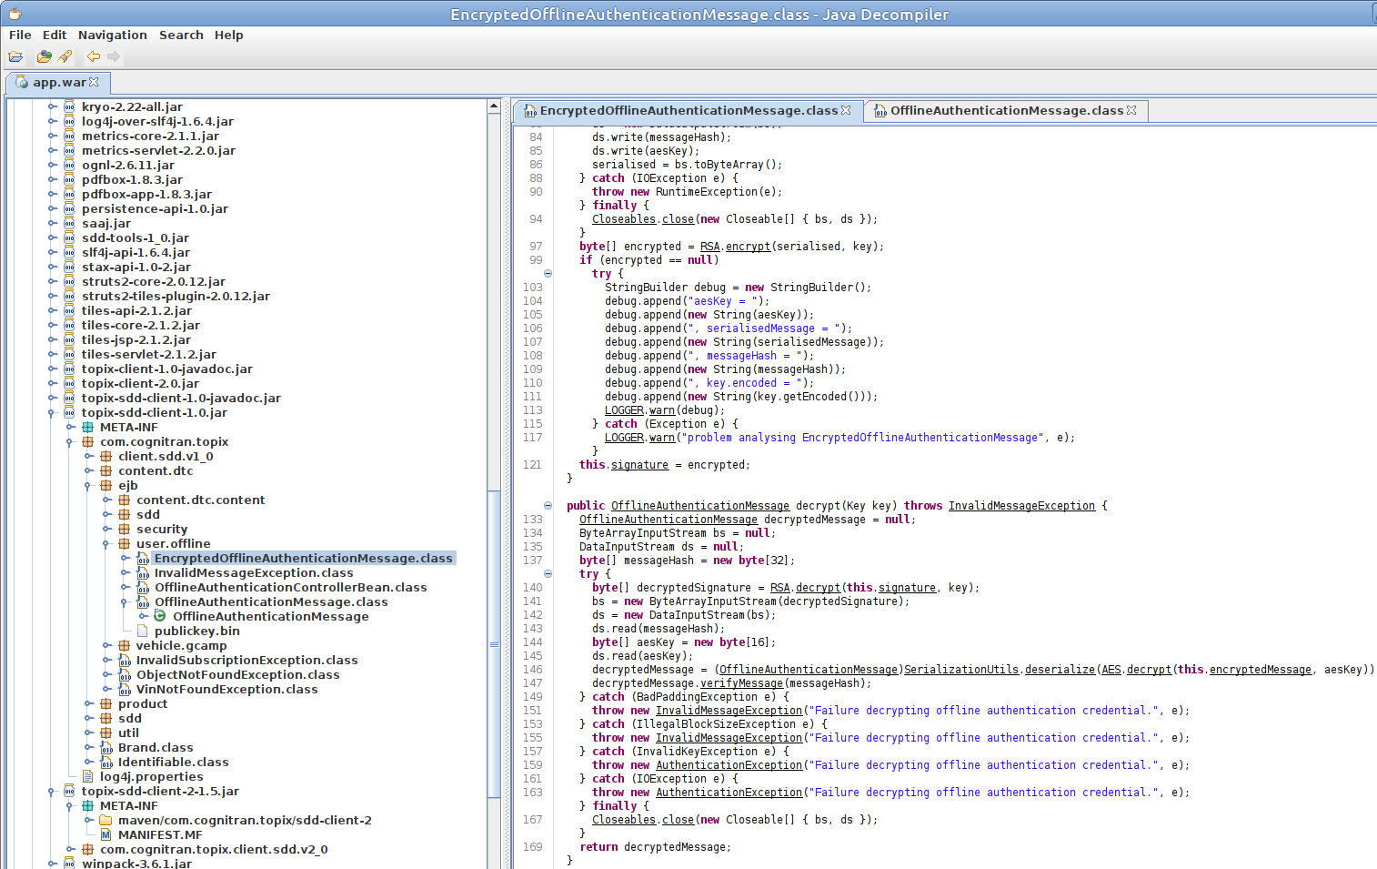Close the app.war tab
Image resolution: width=1377 pixels, height=869 pixels.
94,82
